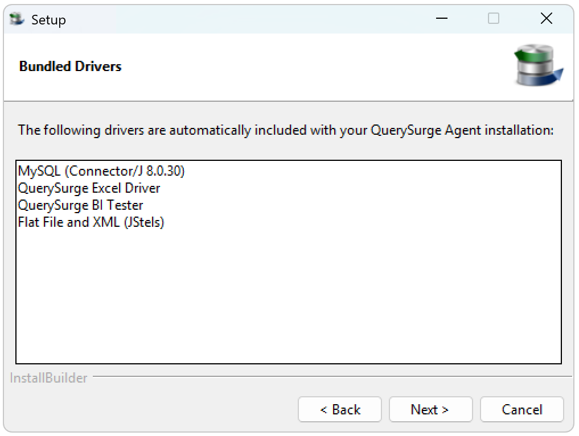Click the disabled maximize button
The height and width of the screenshot is (436, 579).
tap(494, 18)
